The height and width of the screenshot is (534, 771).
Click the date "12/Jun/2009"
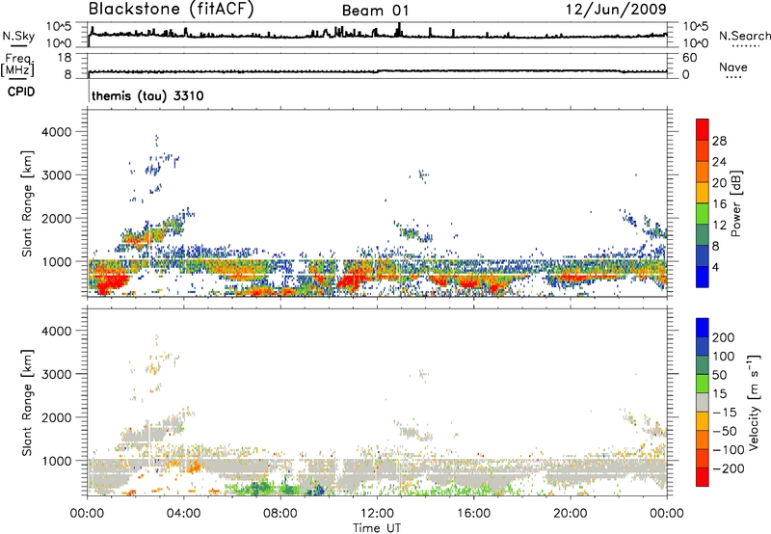click(616, 9)
